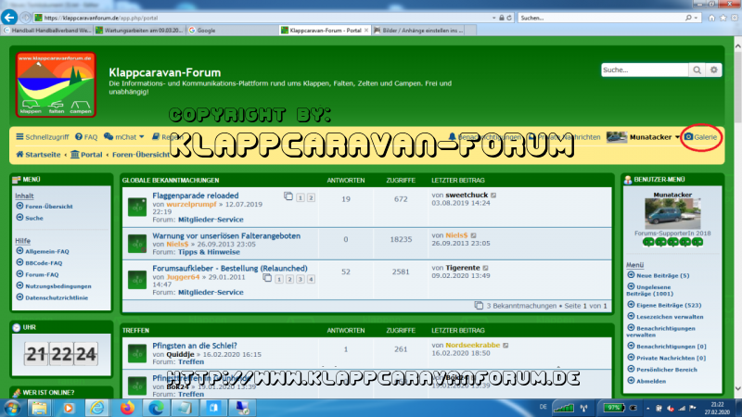Screen dimensions: 742x417
Task: Open Tipps & Hinweise forum link
Action: point(209,252)
